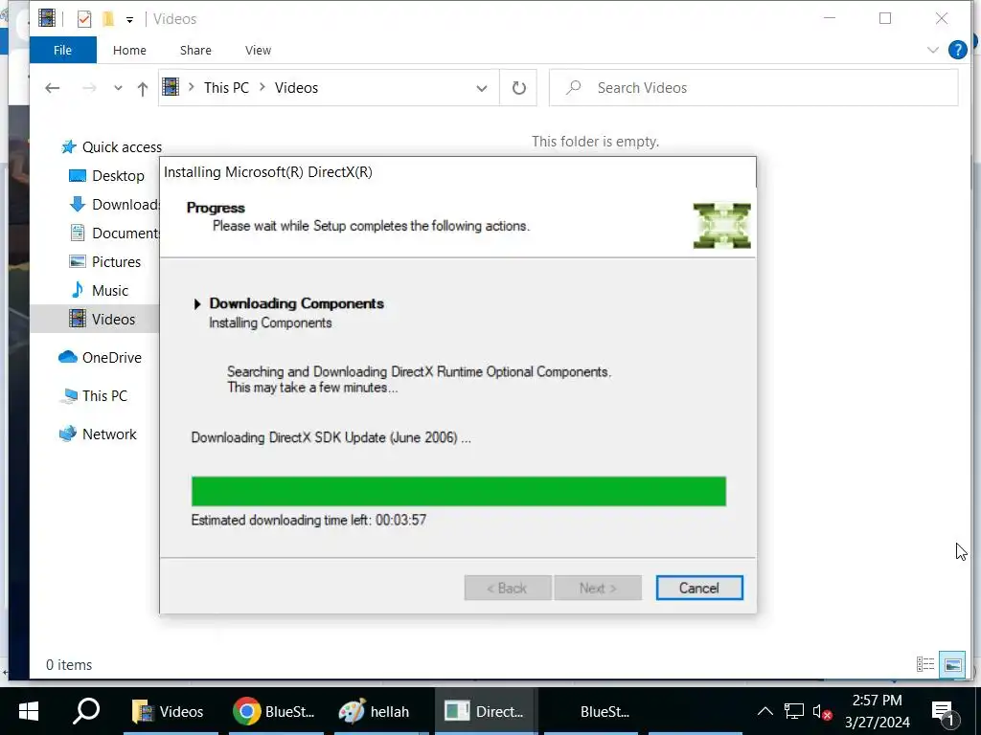This screenshot has height=735, width=981.
Task: Click the DirectX dialog title bar
Action: click(457, 172)
